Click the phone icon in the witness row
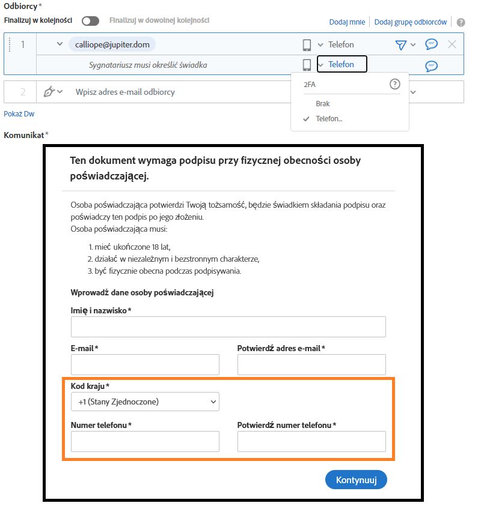Screen dimensions: 481x518 pos(307,64)
